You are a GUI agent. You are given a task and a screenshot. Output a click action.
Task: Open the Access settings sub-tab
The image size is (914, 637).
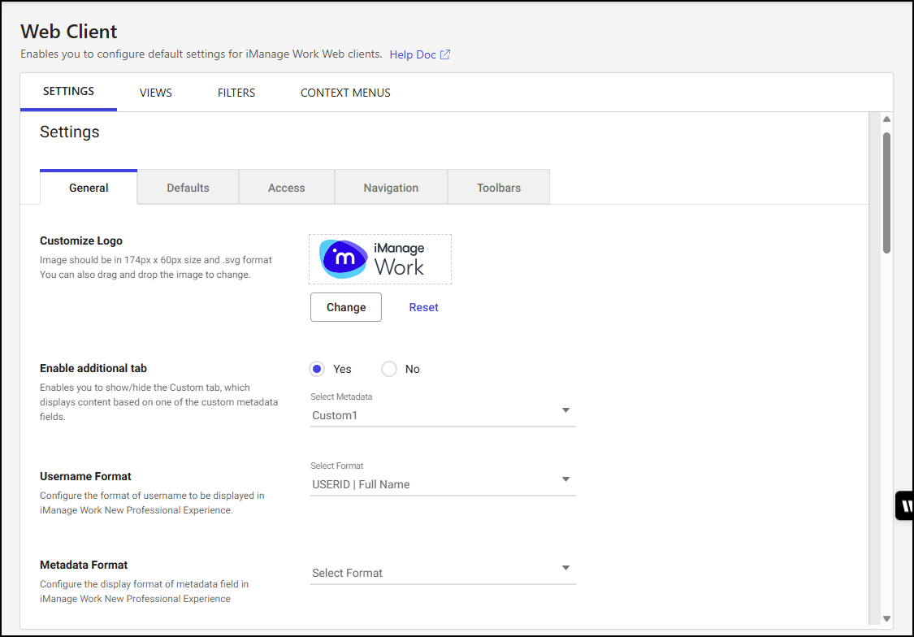coord(286,188)
